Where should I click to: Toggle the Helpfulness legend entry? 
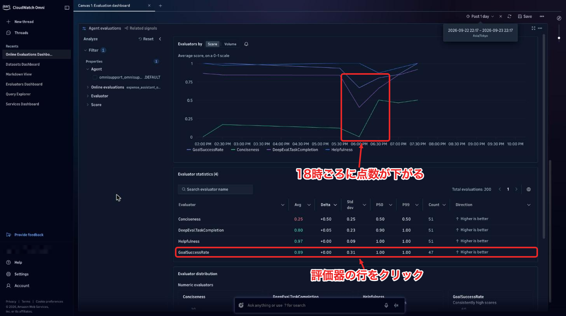click(339, 150)
